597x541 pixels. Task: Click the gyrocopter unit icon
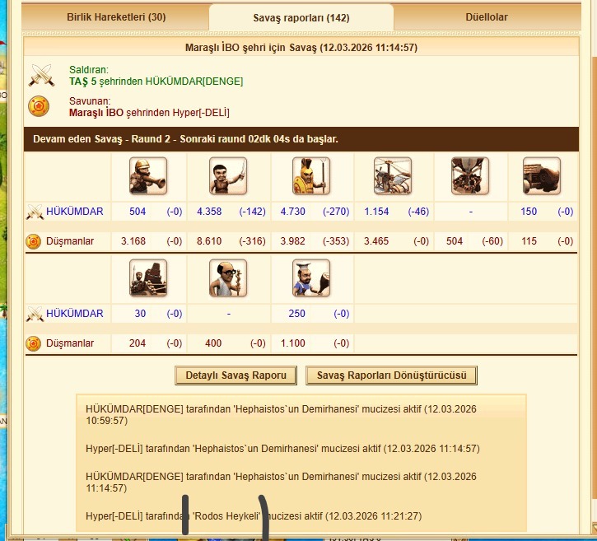click(393, 176)
